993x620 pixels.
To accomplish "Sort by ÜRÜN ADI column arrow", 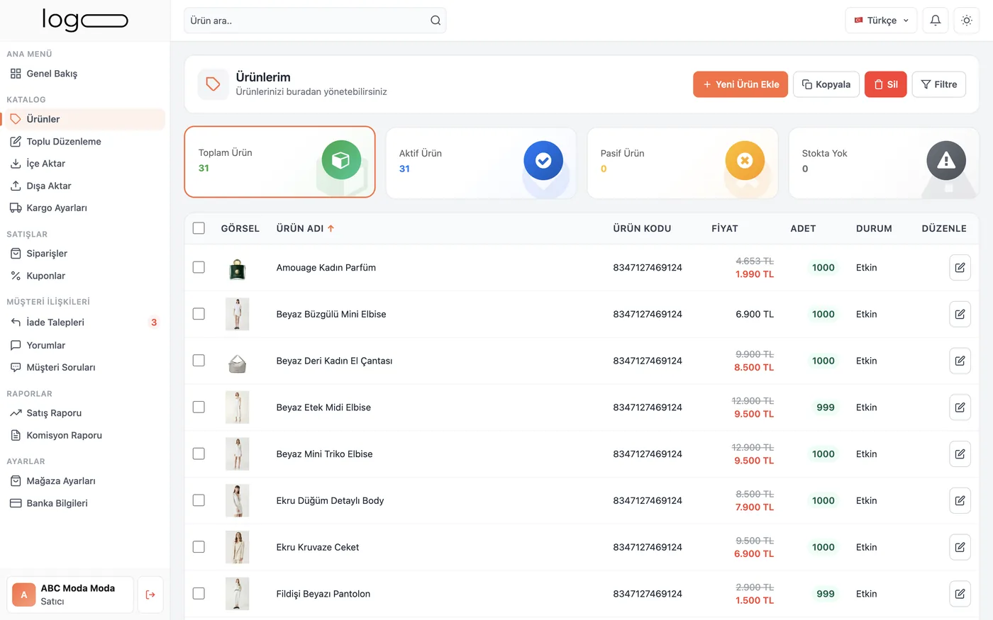I will pyautogui.click(x=331, y=228).
